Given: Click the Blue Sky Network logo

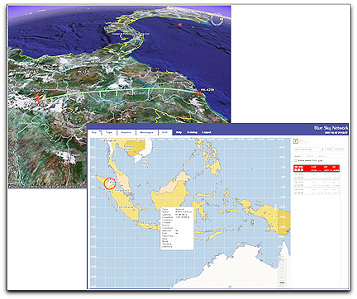Looking at the screenshot, I should [331, 128].
